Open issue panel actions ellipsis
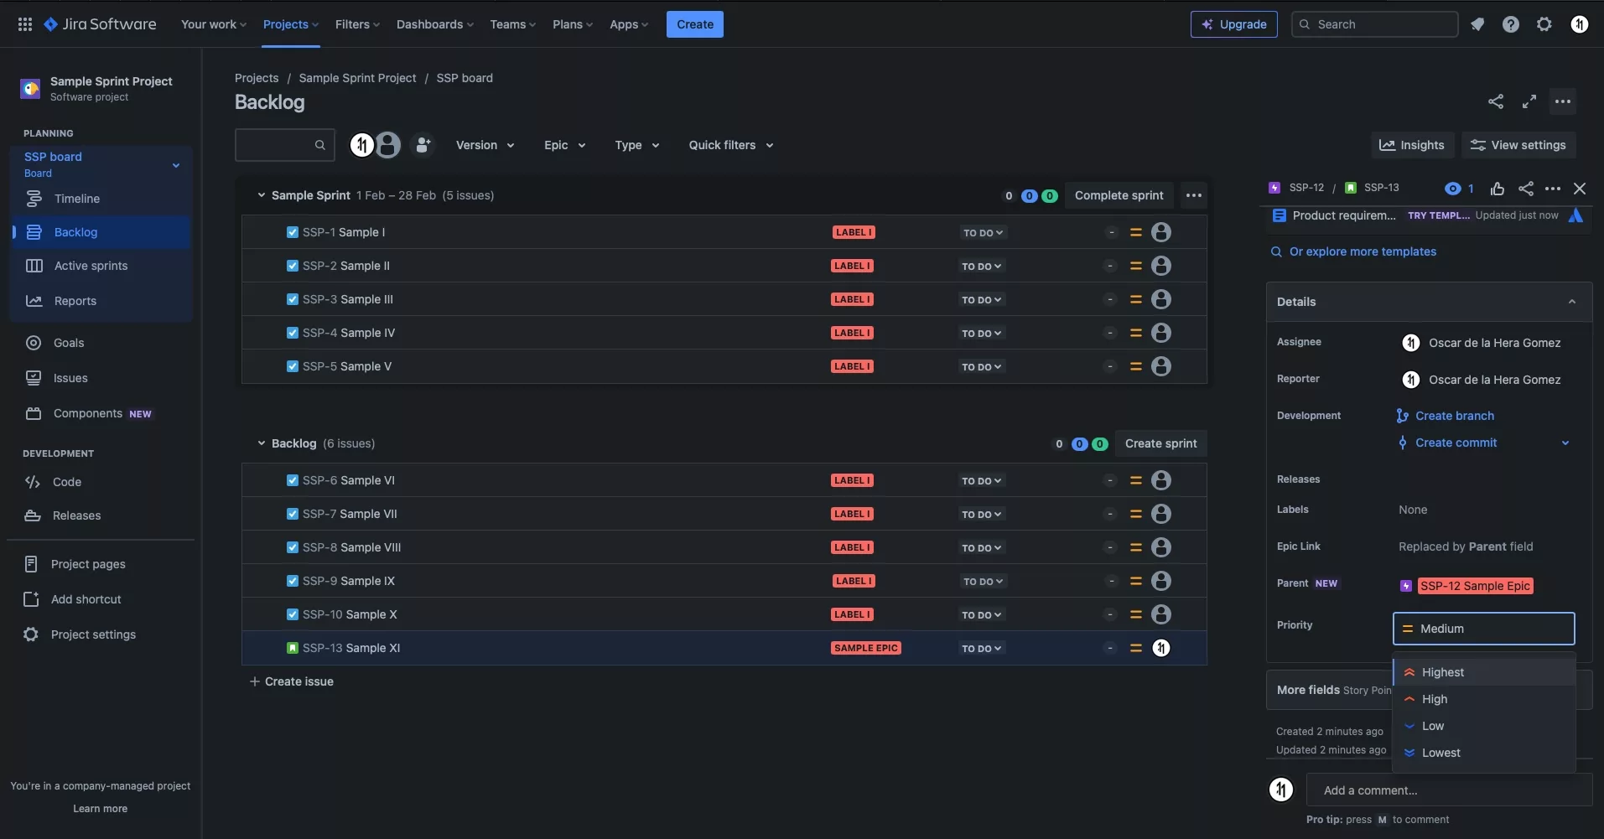 click(1553, 189)
